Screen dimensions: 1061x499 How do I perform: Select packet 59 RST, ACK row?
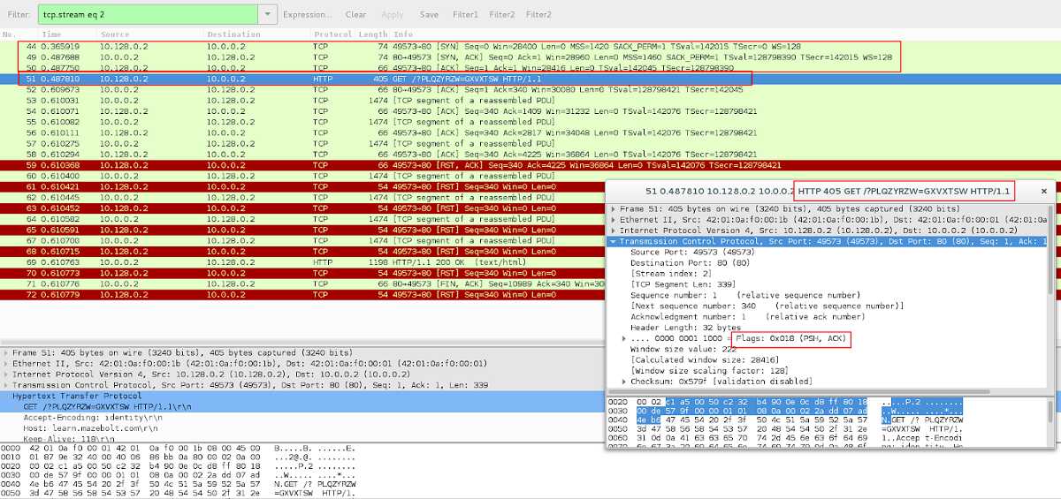pyautogui.click(x=530, y=165)
